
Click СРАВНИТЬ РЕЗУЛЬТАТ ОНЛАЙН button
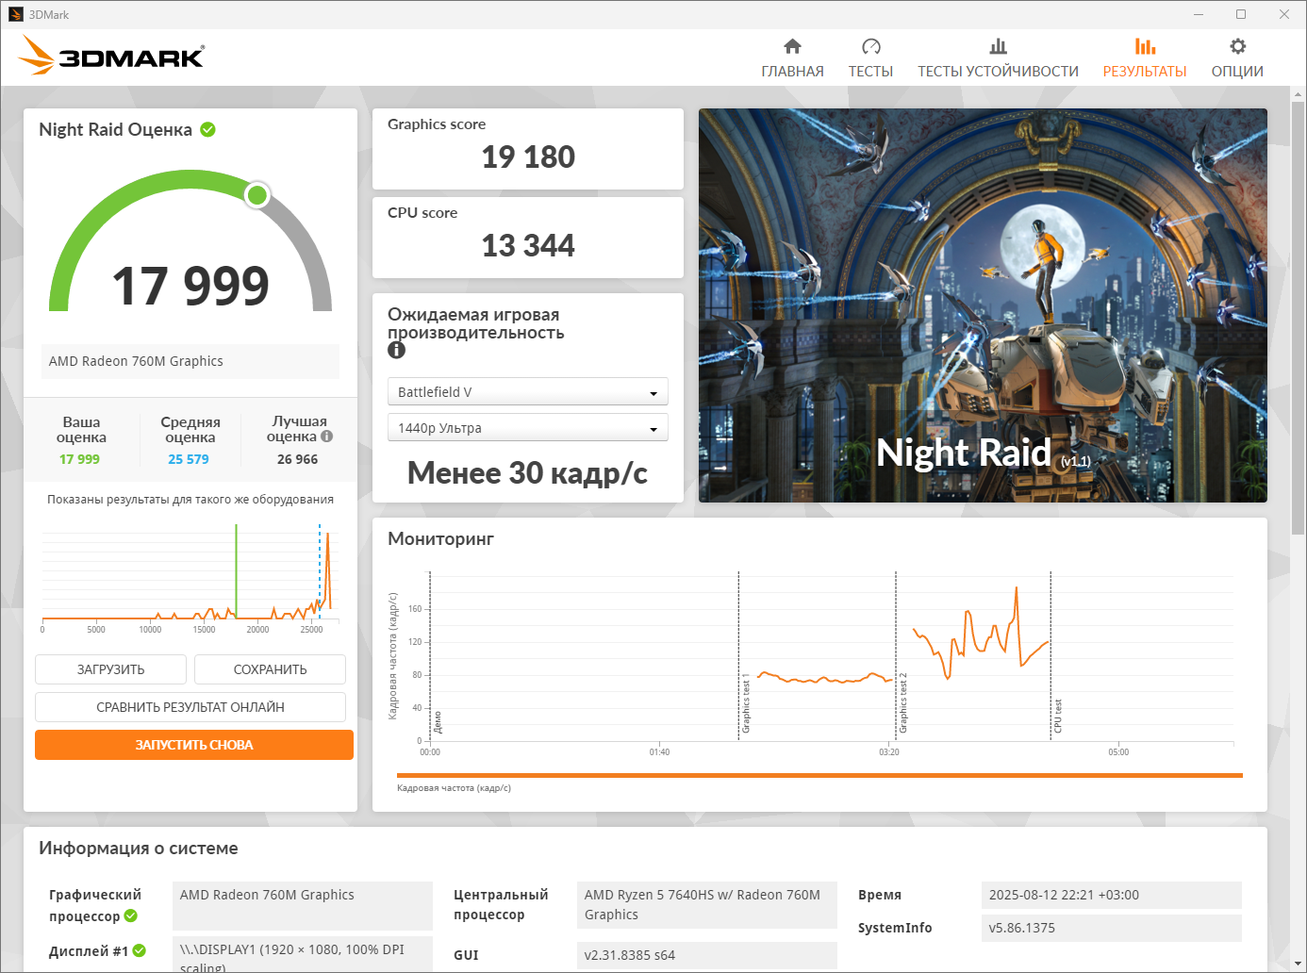click(x=190, y=707)
